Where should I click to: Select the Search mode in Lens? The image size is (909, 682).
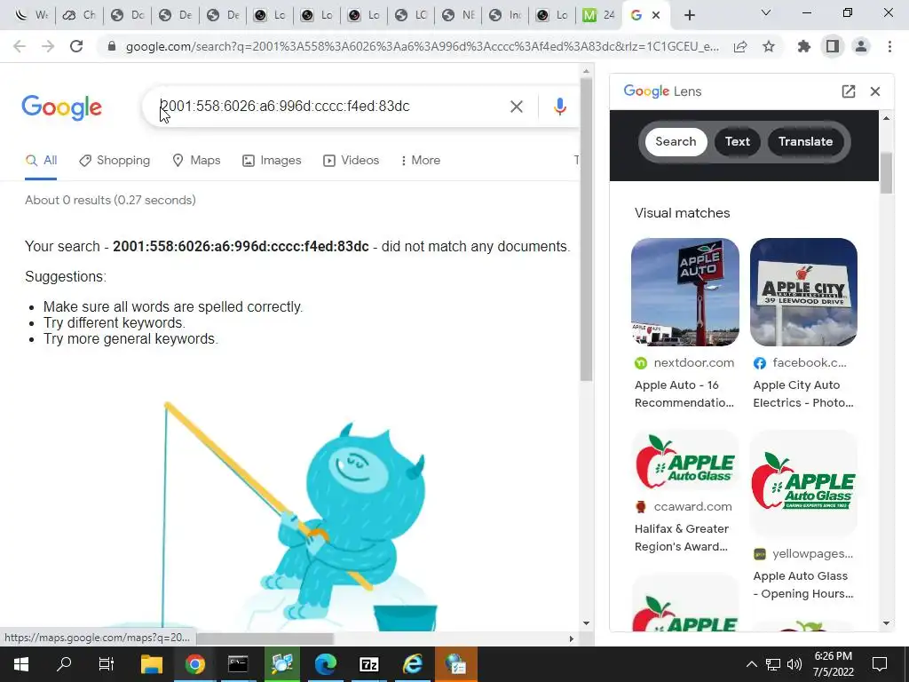click(676, 141)
